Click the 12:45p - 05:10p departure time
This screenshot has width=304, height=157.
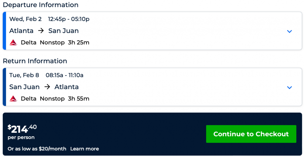pos(69,19)
